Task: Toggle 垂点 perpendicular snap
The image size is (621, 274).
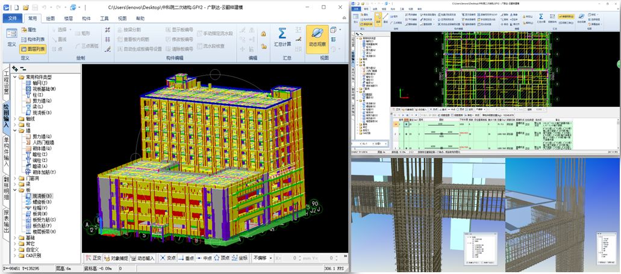Action: [186, 258]
